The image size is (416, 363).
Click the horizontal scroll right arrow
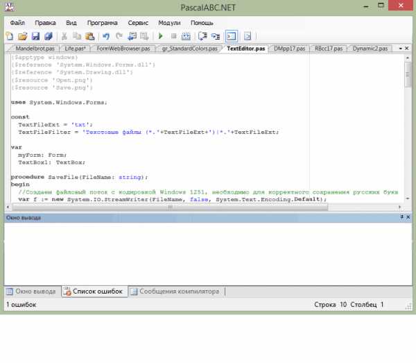399,207
